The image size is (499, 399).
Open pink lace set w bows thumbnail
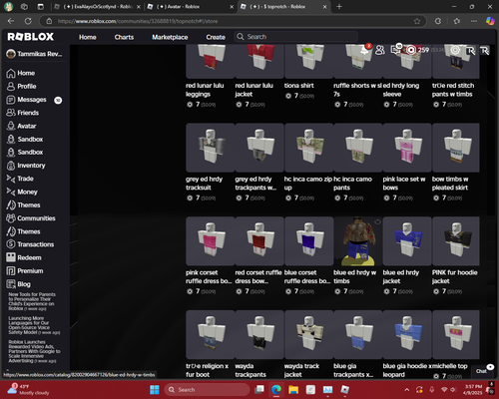[407, 148]
